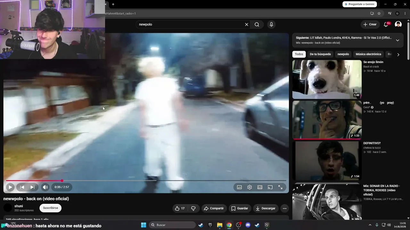
Task: Enter fullscreen in the video player
Action: [x=280, y=187]
